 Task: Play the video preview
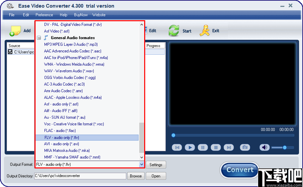190,148
